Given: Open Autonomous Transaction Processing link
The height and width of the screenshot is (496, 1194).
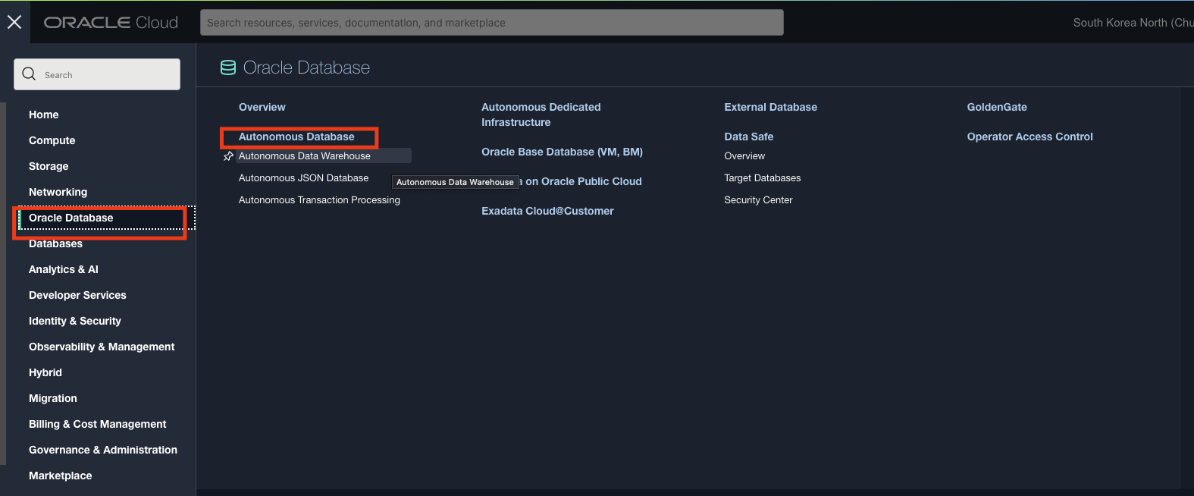Looking at the screenshot, I should point(319,200).
